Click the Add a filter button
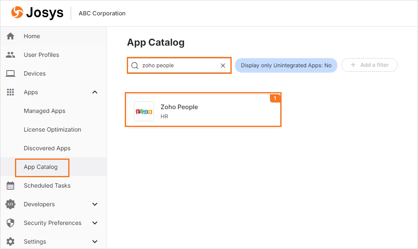418x249 pixels. click(x=369, y=65)
